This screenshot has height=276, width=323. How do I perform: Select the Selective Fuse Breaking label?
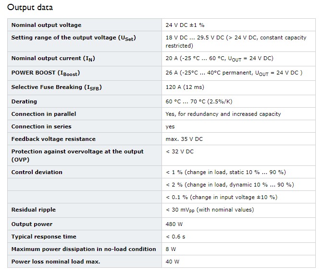(56, 88)
